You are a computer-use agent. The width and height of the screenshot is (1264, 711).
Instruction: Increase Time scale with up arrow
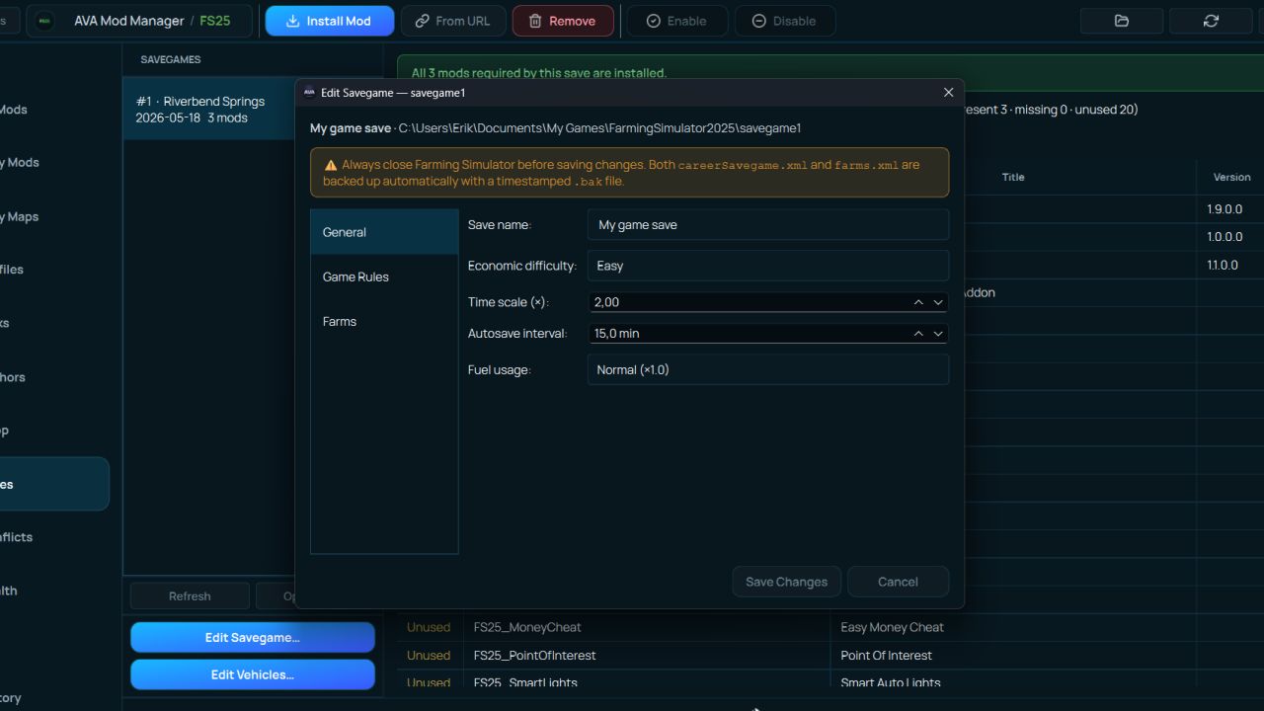[918, 302]
